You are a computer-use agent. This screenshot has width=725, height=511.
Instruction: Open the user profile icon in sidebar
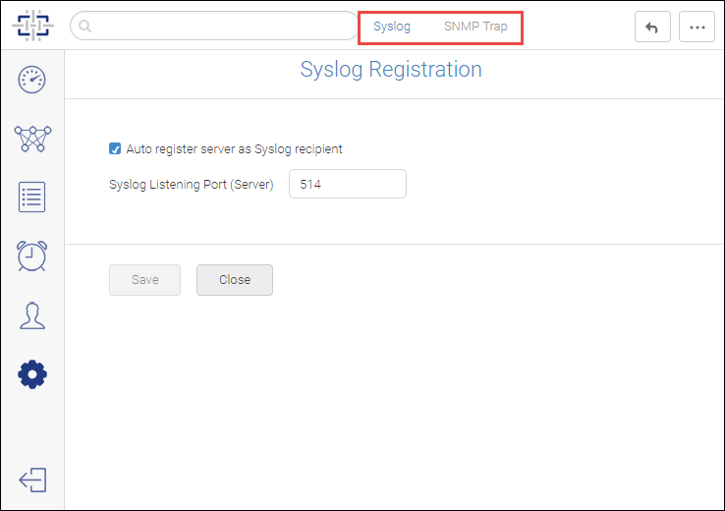(32, 315)
